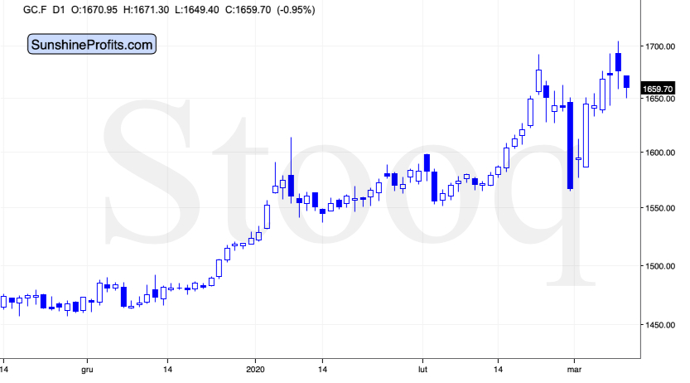Click the low value L:1649.40

[x=196, y=10]
